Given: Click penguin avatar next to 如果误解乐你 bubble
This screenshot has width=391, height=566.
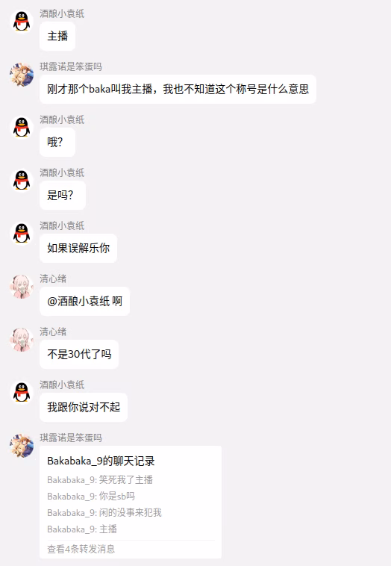Looking at the screenshot, I should coord(22,233).
